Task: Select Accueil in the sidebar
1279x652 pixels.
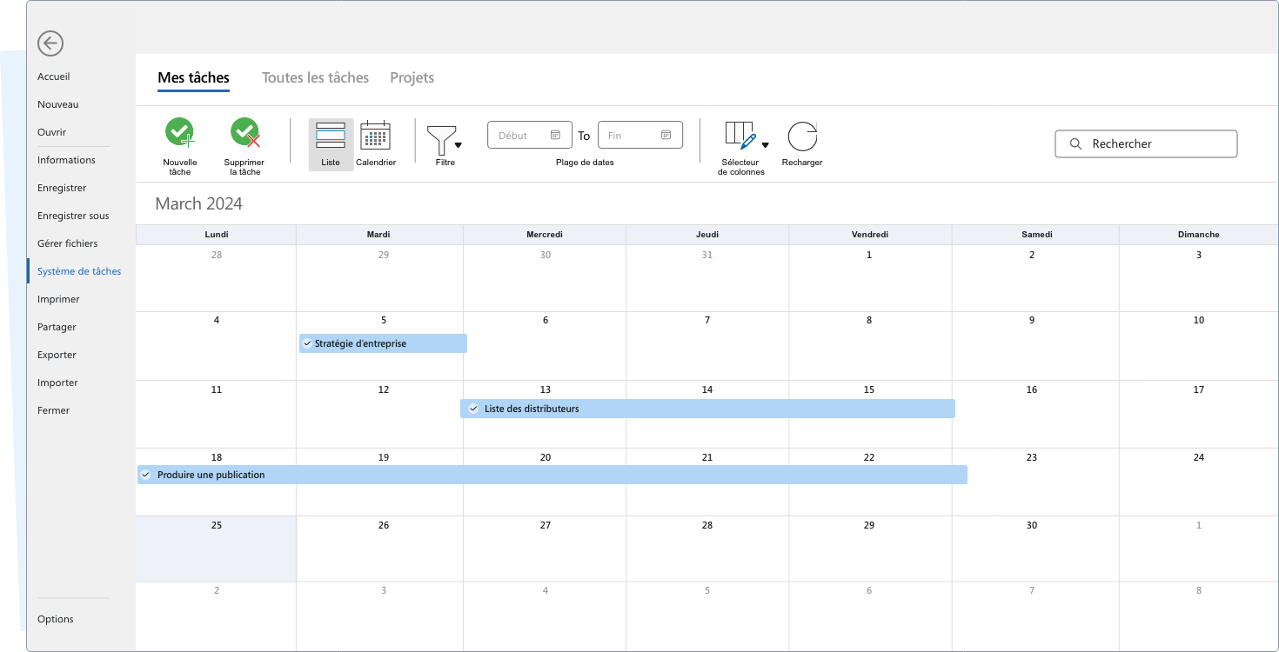Action: click(54, 77)
